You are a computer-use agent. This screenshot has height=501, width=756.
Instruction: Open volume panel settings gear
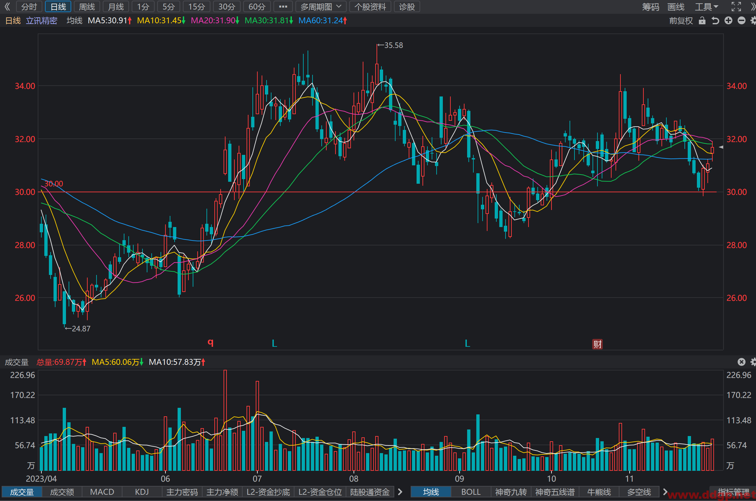[753, 362]
